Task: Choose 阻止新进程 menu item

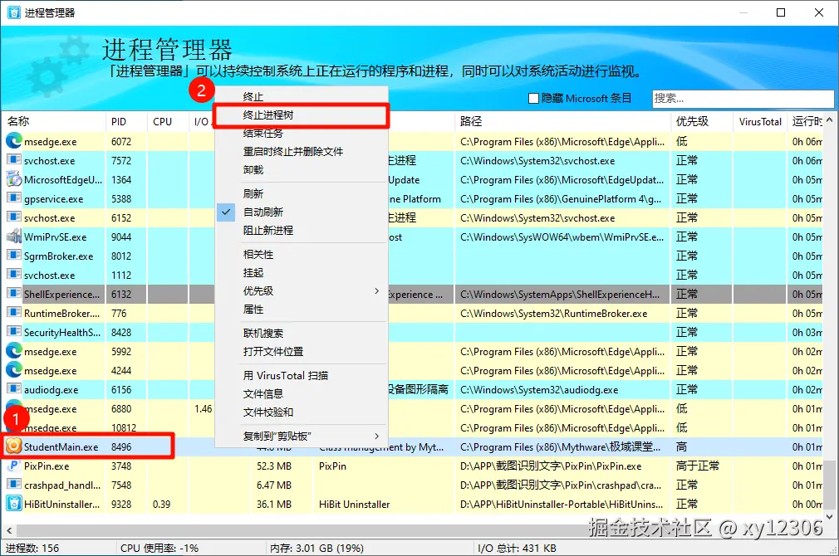Action: [x=302, y=231]
